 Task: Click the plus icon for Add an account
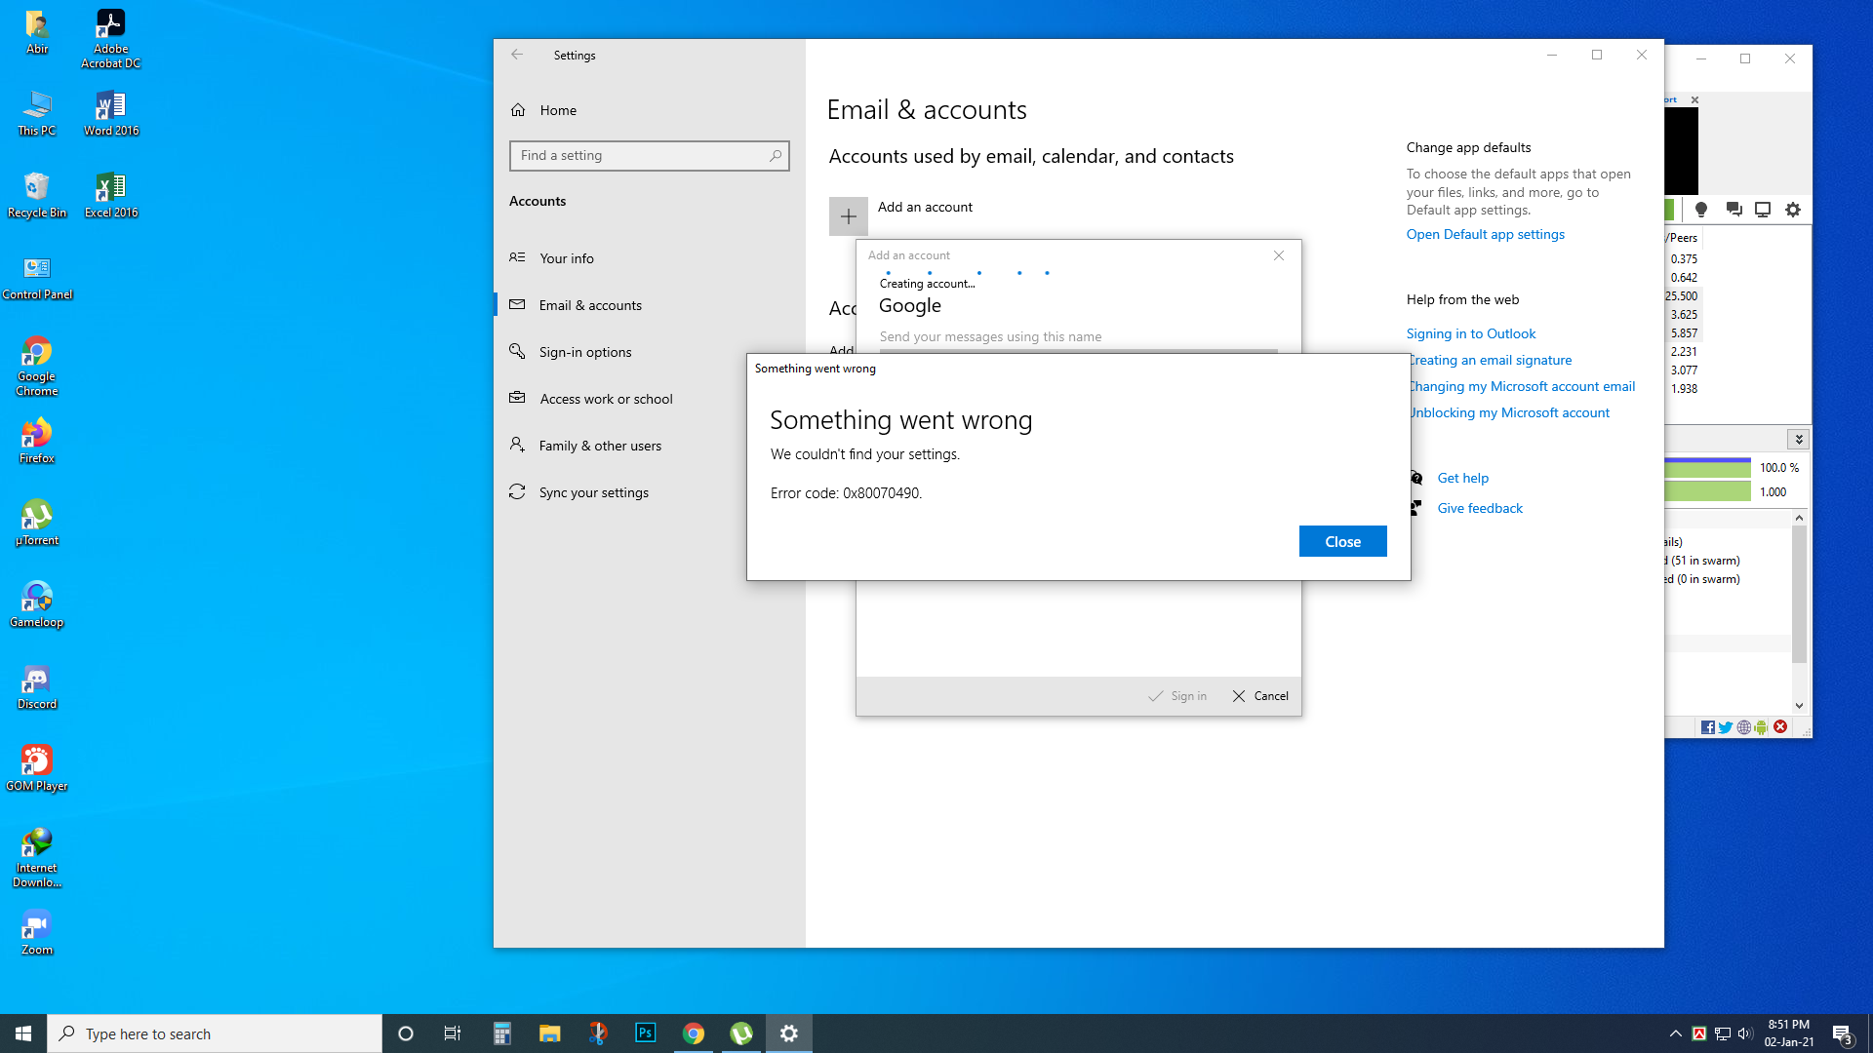[848, 216]
